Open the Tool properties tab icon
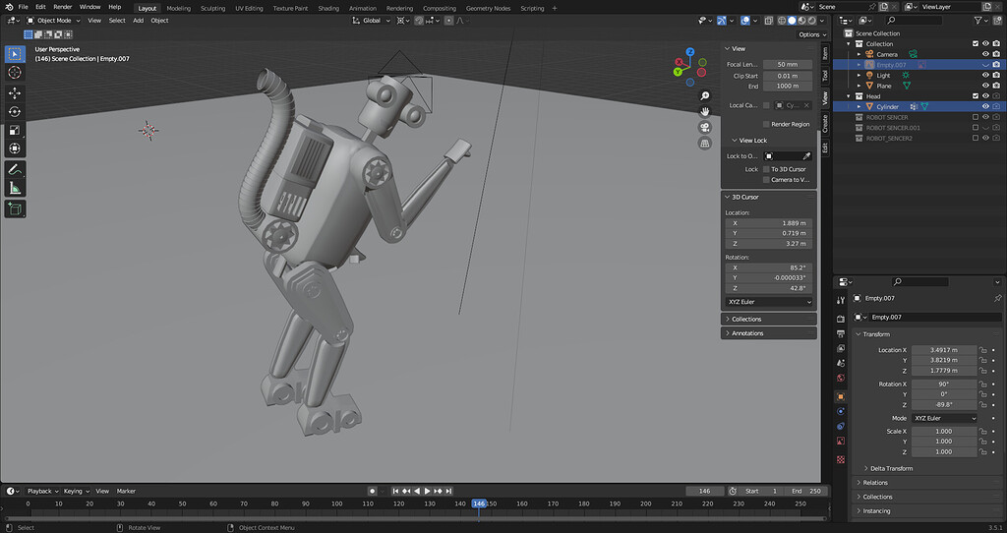The height and width of the screenshot is (533, 1007). tap(841, 301)
